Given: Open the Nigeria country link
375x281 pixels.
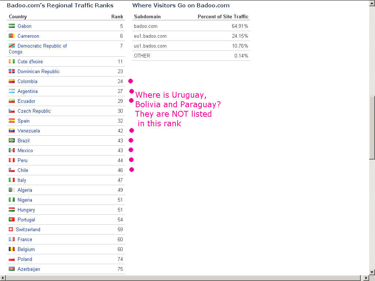Looking at the screenshot, I should [x=25, y=200].
